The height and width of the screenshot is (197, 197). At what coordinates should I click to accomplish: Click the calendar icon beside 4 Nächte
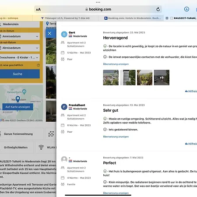coord(63,178)
